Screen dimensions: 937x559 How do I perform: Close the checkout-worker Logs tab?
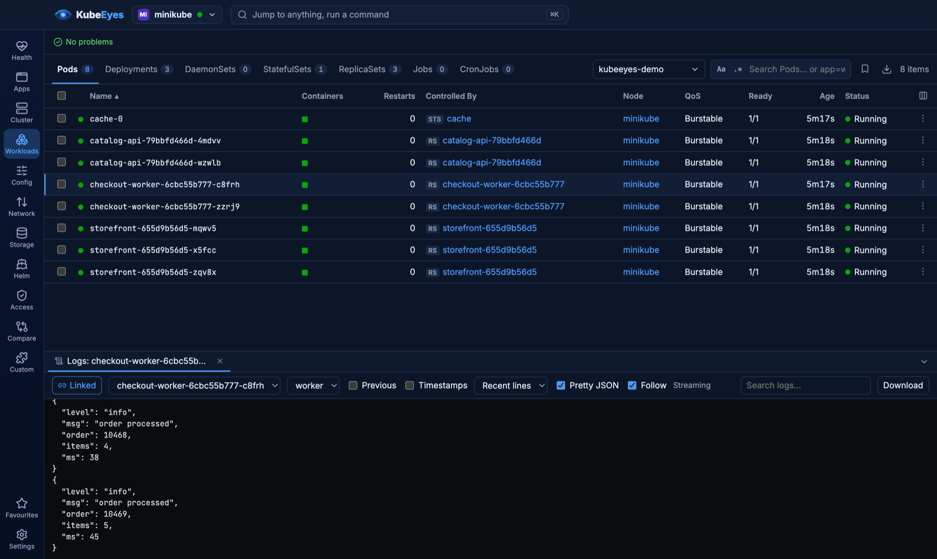pyautogui.click(x=220, y=361)
